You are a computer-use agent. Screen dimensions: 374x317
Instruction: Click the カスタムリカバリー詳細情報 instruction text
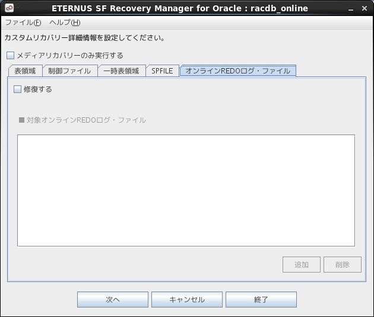click(84, 38)
